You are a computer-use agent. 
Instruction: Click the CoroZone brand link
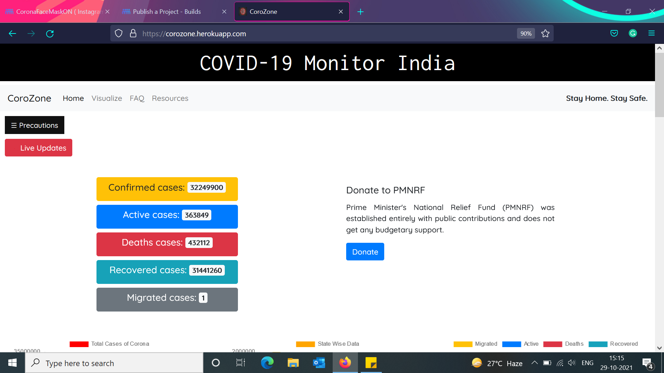click(29, 98)
